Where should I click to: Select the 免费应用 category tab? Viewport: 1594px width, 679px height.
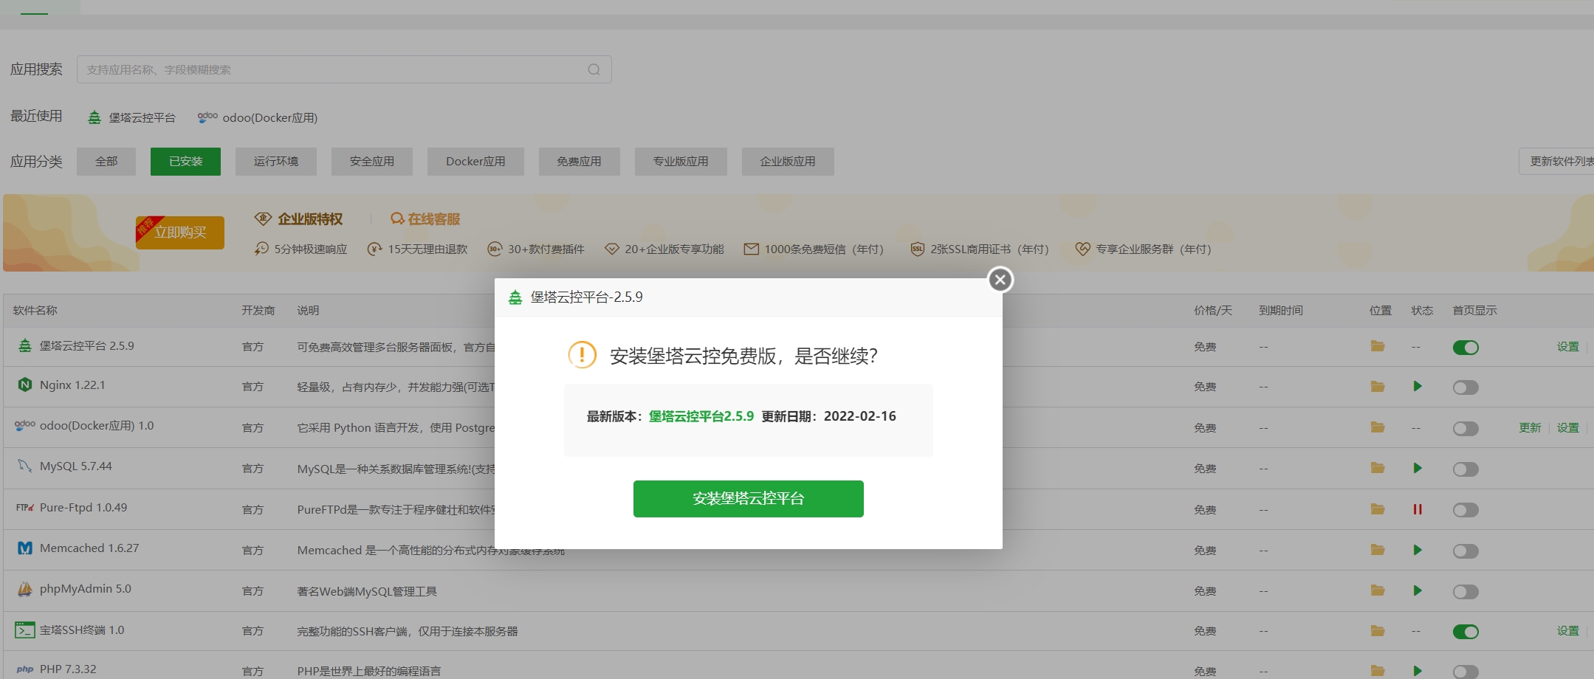(579, 162)
